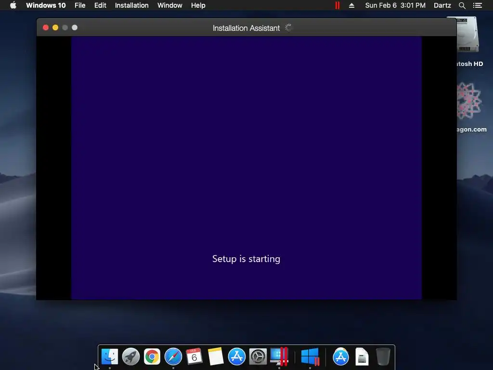Launch Google Chrome from the Dock
Viewport: 493px width, 370px height.
coord(152,357)
